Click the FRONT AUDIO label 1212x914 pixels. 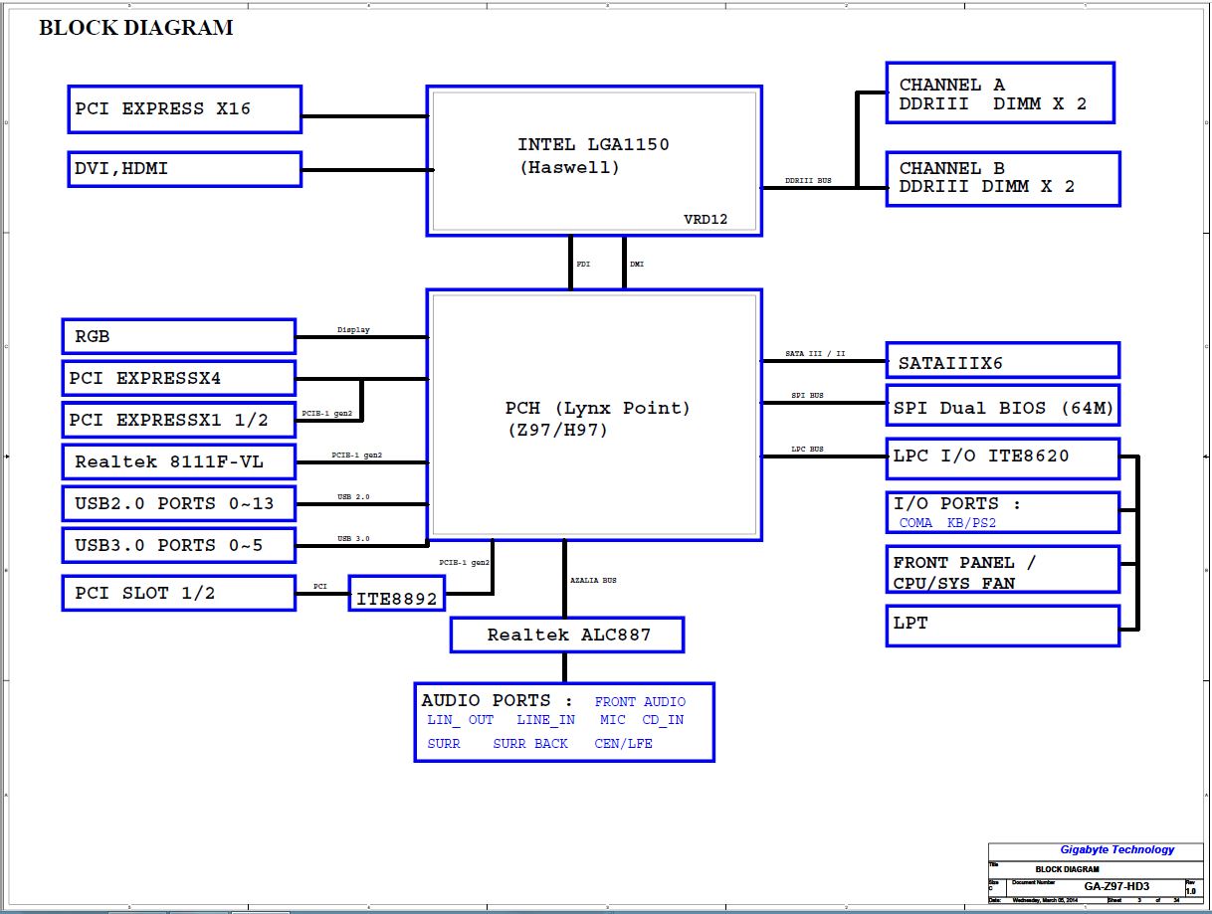(x=640, y=701)
